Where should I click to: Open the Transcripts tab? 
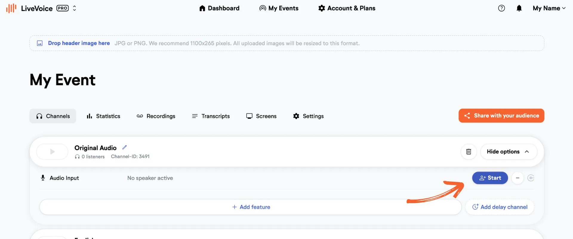click(x=211, y=116)
